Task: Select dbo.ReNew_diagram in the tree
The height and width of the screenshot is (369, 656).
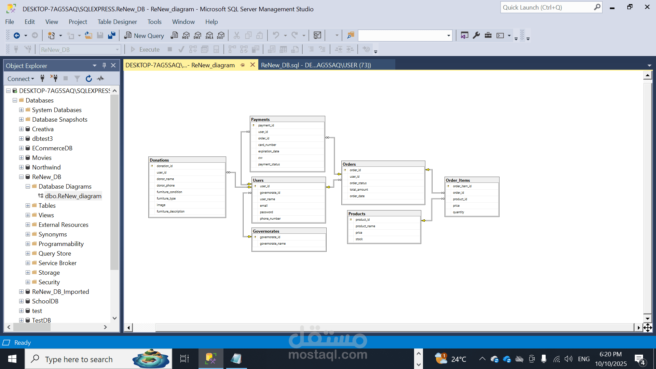Action: 73,196
